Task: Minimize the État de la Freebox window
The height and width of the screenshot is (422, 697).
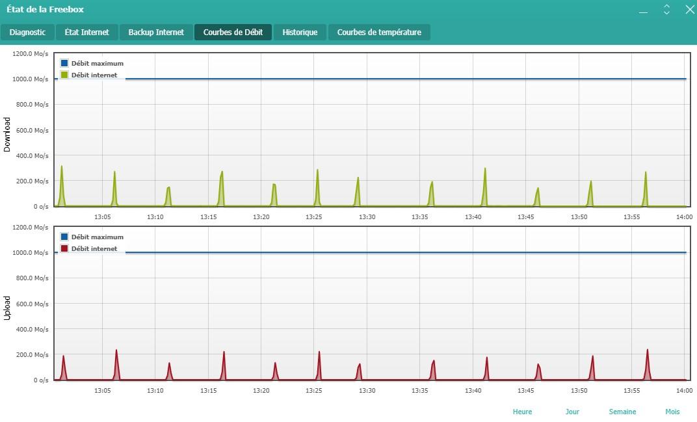Action: click(643, 11)
